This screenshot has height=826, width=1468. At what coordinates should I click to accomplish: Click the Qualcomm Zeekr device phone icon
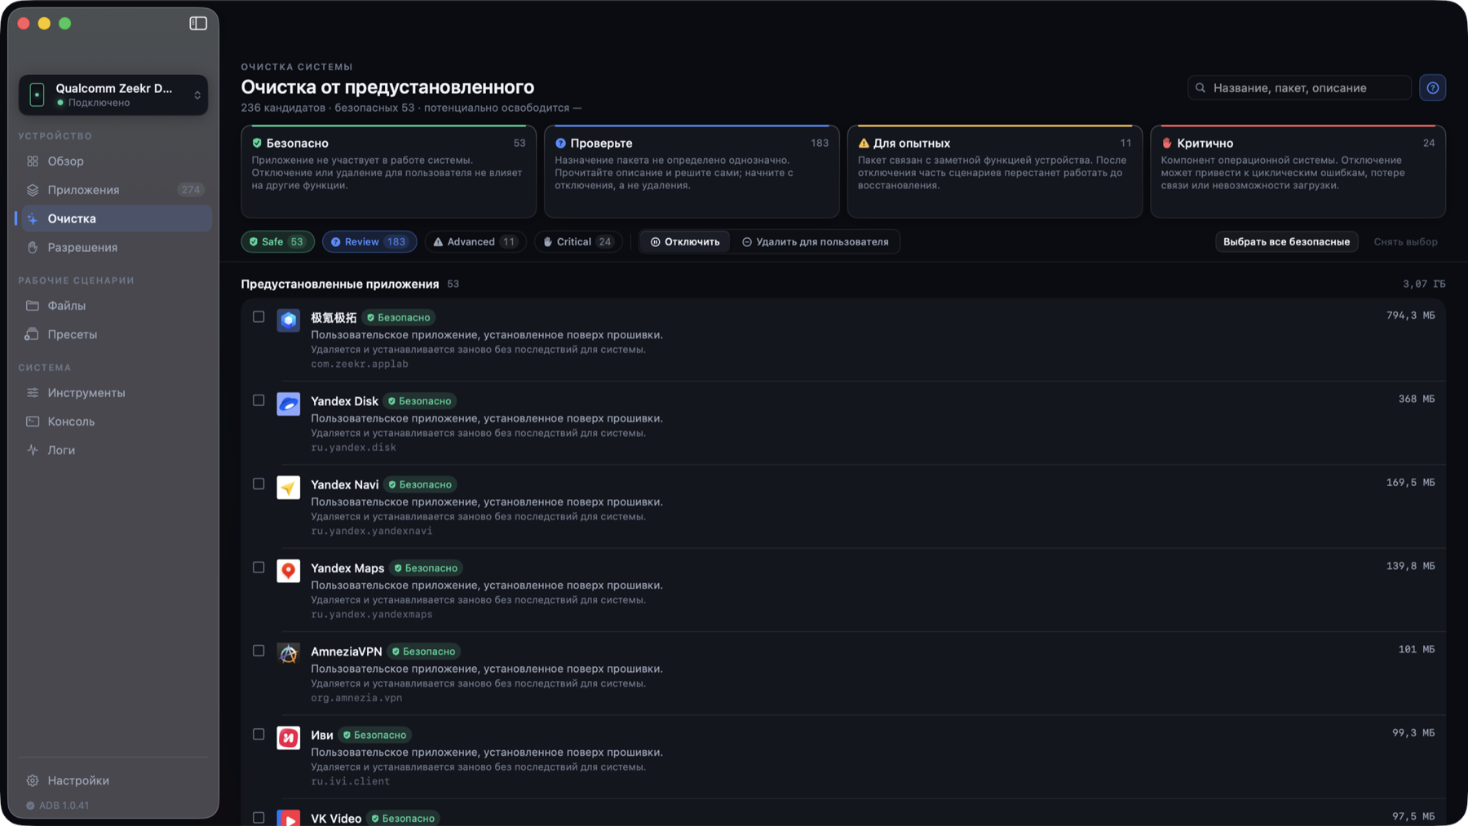pyautogui.click(x=37, y=95)
